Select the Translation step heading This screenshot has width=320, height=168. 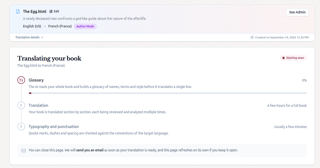coord(38,105)
